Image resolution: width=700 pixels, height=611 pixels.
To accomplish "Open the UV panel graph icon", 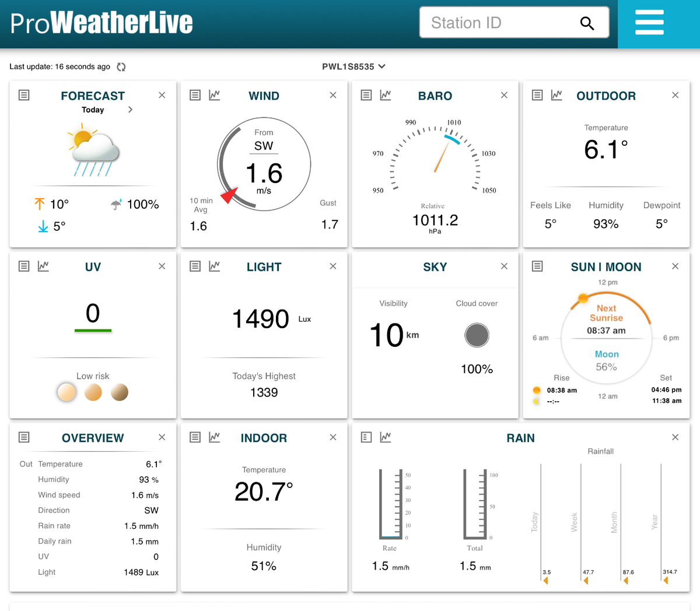I will click(x=43, y=266).
